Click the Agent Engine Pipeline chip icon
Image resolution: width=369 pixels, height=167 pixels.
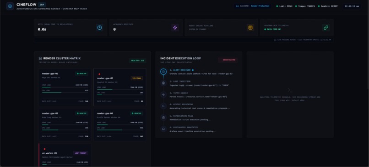point(250,27)
